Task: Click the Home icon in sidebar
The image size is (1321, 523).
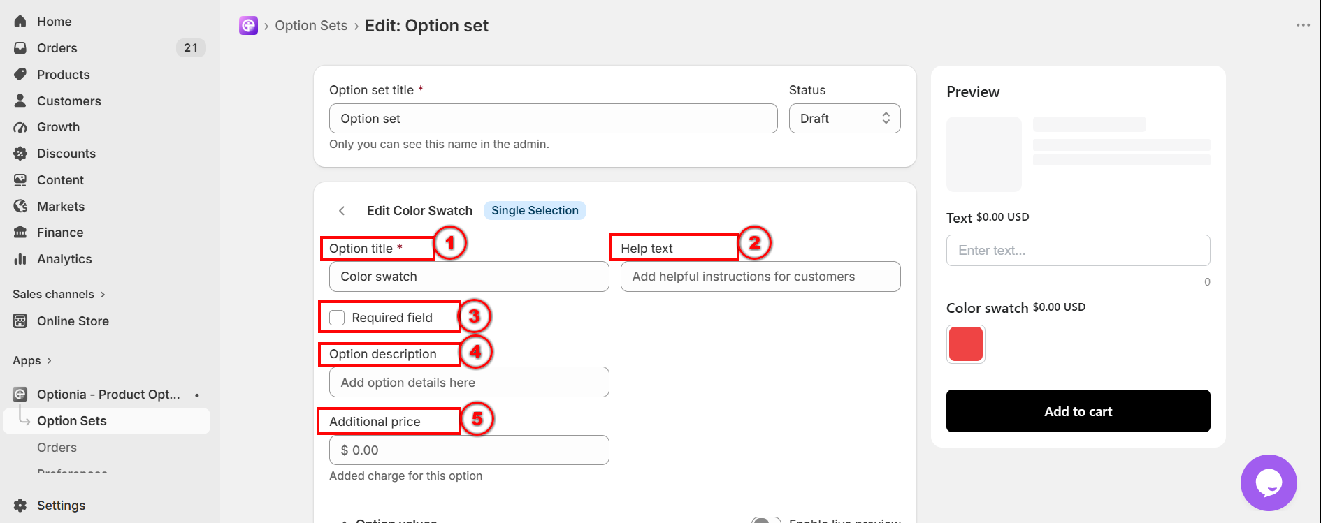Action: (x=20, y=22)
